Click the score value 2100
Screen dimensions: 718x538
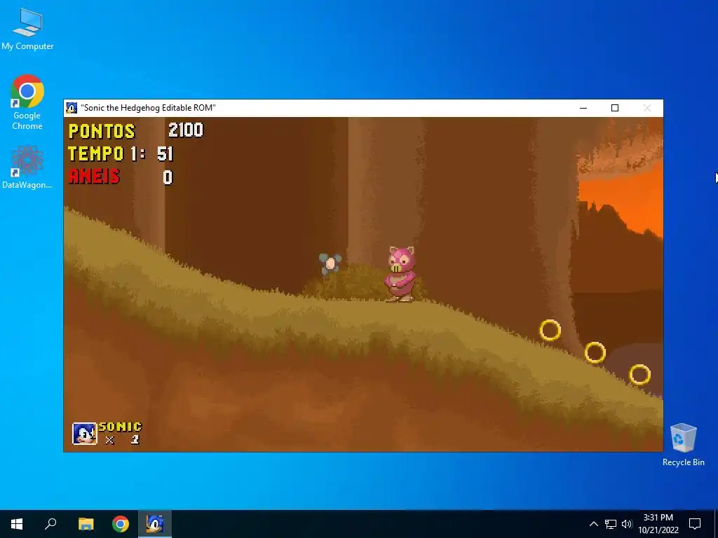185,130
